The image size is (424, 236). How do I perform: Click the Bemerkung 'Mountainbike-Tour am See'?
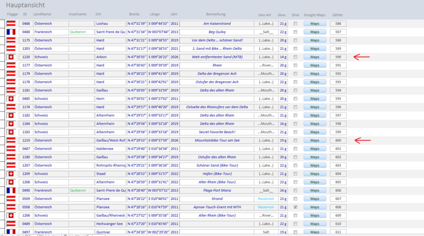coord(217,141)
